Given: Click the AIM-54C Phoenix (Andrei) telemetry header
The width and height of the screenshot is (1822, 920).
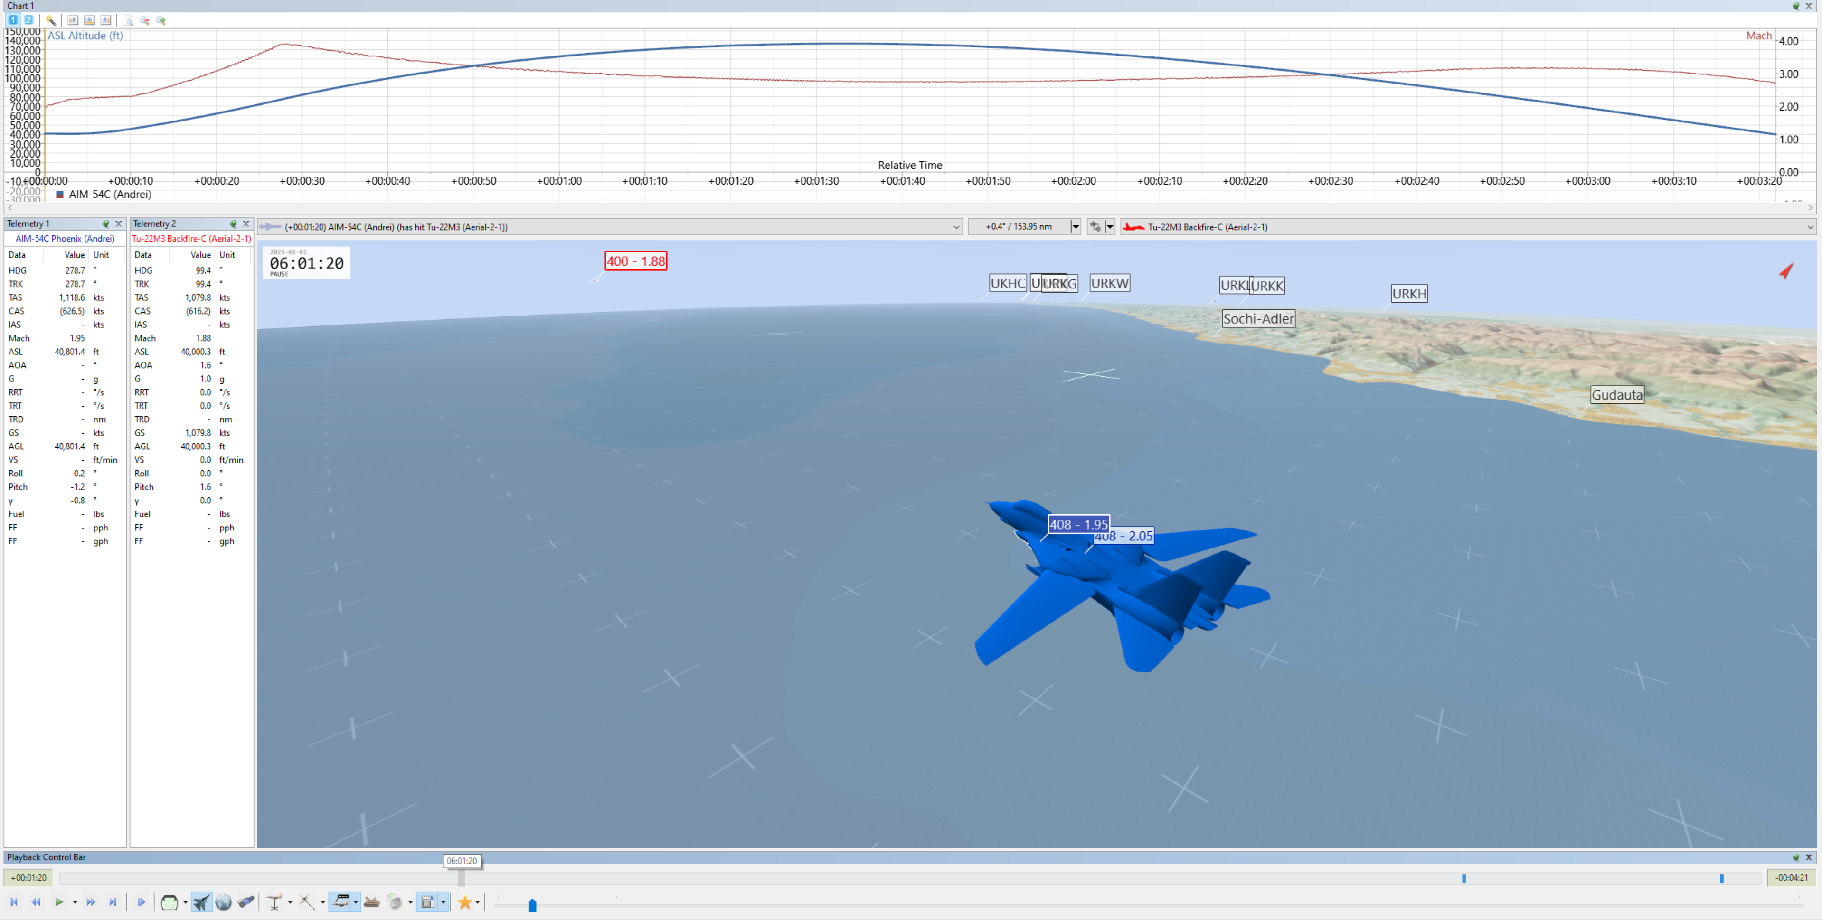Looking at the screenshot, I should tap(65, 239).
